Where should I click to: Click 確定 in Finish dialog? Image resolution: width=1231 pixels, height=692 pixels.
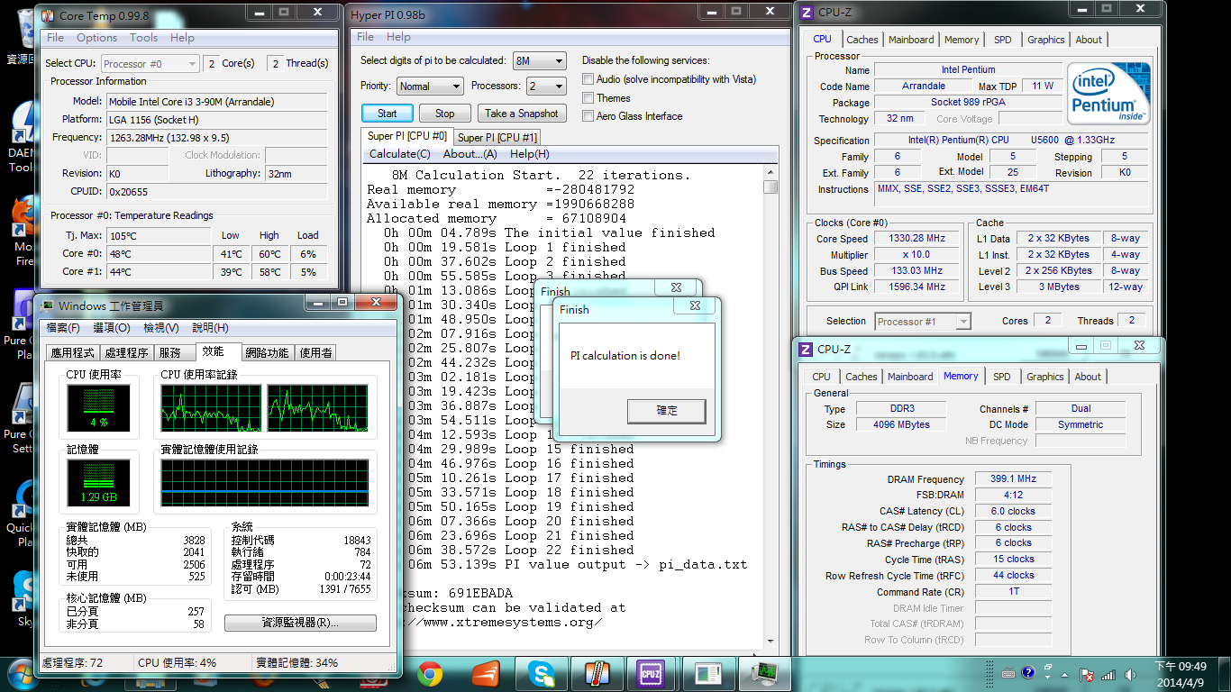click(x=666, y=411)
